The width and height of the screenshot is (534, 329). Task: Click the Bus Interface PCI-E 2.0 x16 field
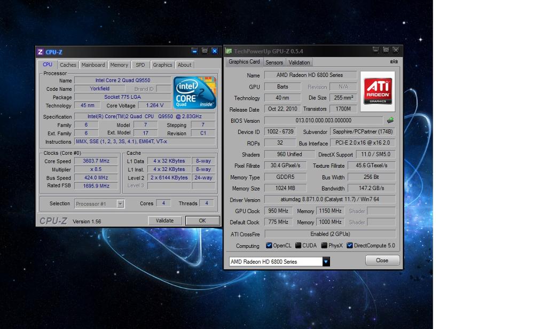pyautogui.click(x=363, y=143)
